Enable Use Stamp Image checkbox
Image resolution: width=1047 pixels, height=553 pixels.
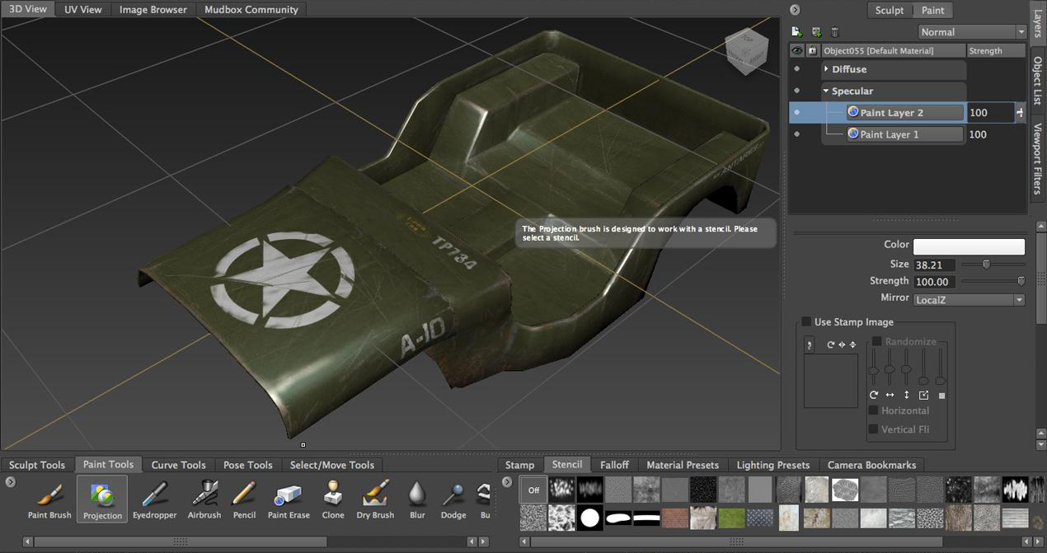[806, 321]
